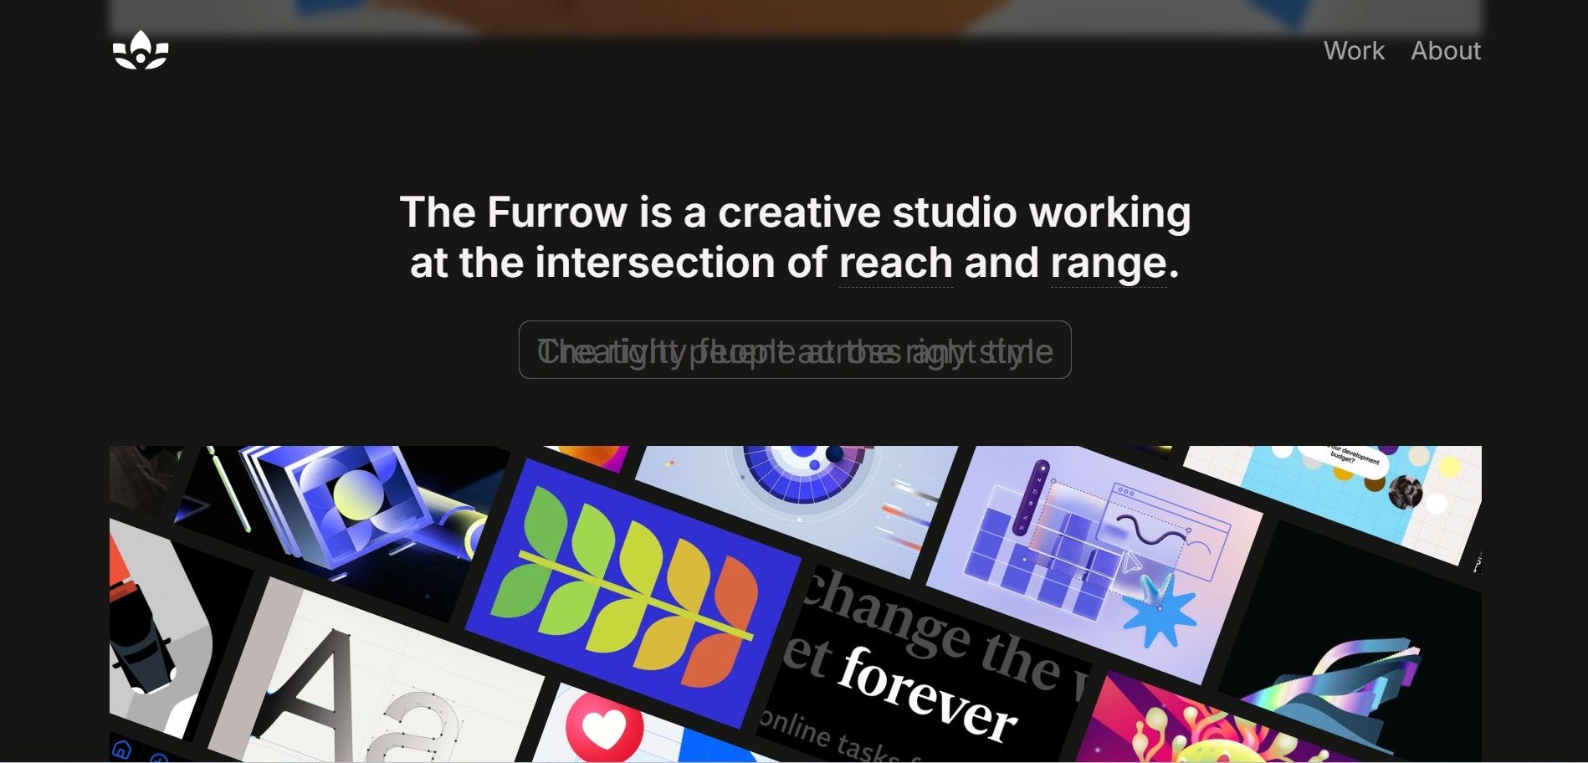Click the underlined word "range"
The width and height of the screenshot is (1588, 763).
click(x=1109, y=265)
